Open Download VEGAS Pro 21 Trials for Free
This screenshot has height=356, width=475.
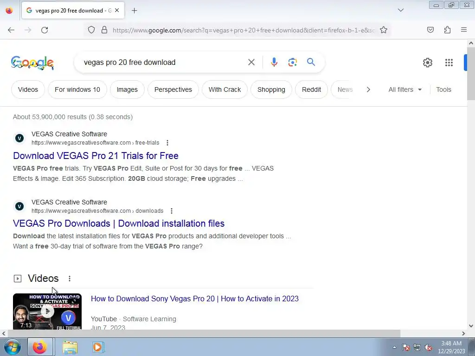point(96,156)
